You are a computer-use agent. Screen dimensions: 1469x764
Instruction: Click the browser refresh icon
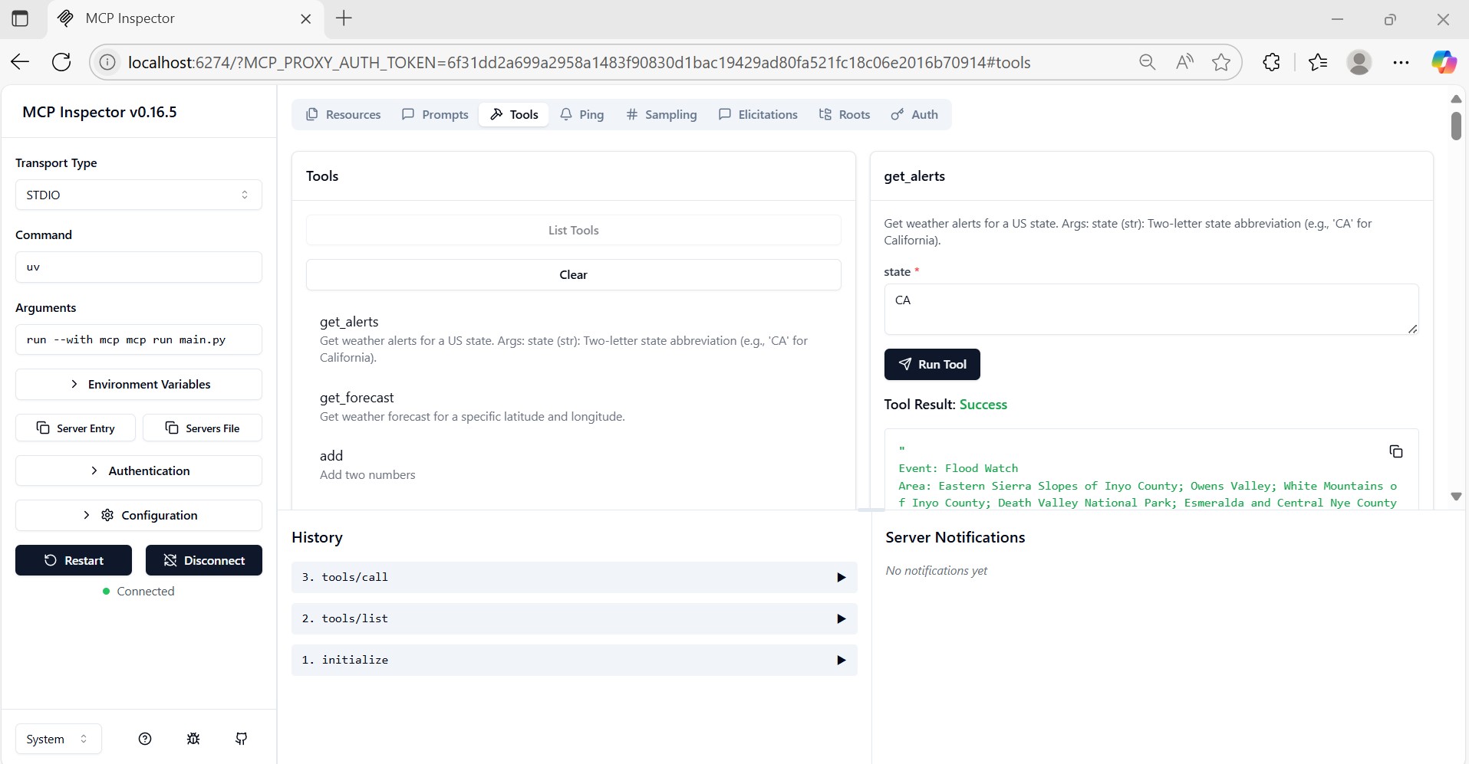click(61, 62)
